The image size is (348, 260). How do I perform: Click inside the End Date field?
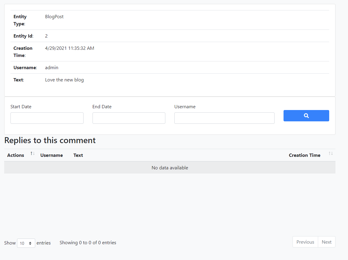(x=129, y=118)
